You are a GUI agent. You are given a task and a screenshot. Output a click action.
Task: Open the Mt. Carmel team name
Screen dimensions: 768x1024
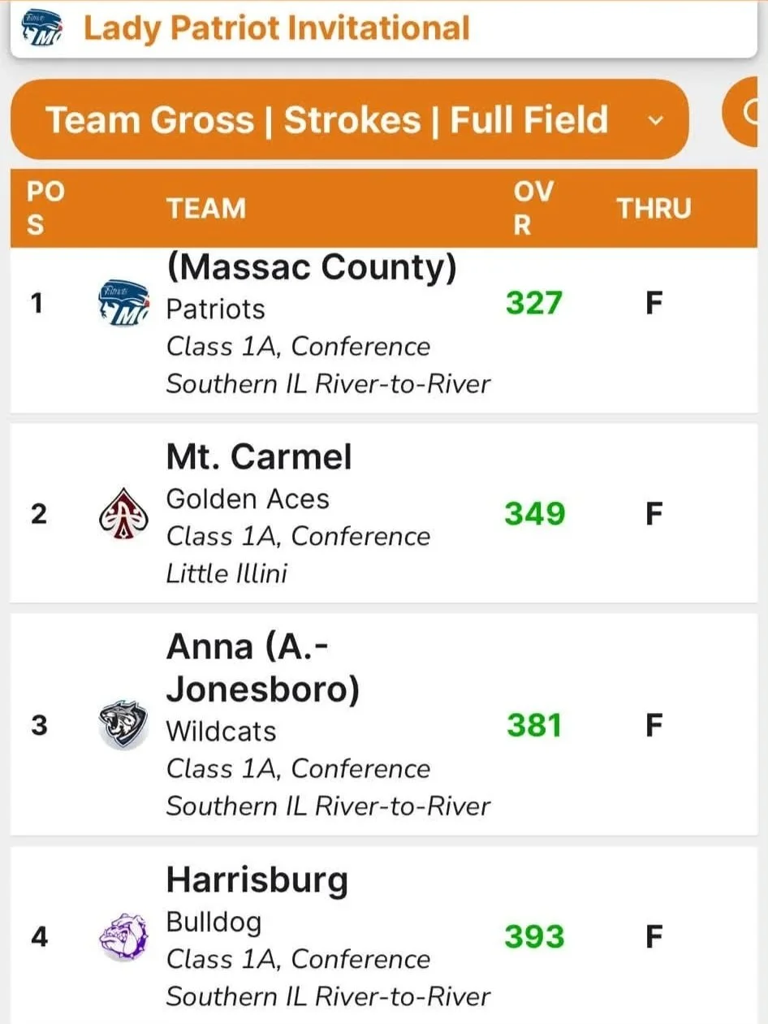[259, 457]
